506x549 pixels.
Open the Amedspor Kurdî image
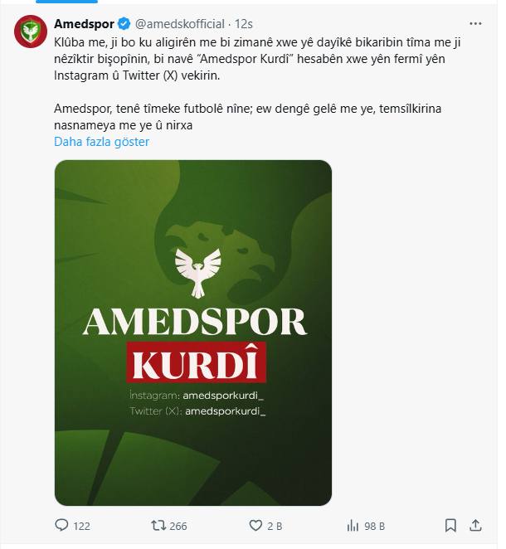tap(193, 333)
